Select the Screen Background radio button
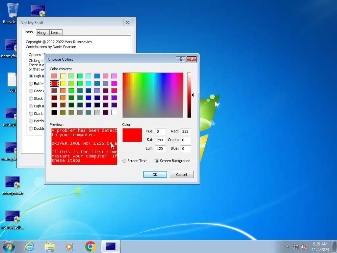 (173, 161)
